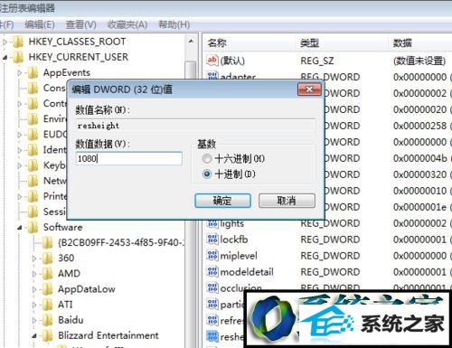Expand the HKEY_CLASSES_ROOT tree node
452x348 pixels.
pos(5,42)
